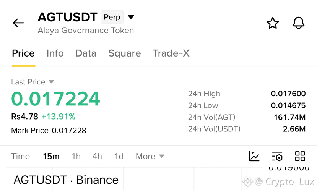
Task: Select the Price tab
Action: [x=23, y=53]
